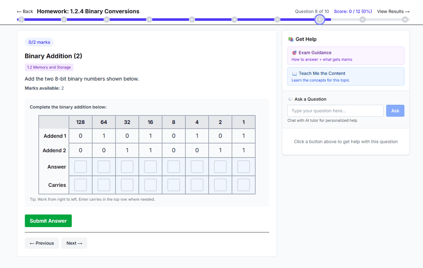Viewport: 423px width, 268px height.
Task: Click the Ask button
Action: click(x=395, y=111)
